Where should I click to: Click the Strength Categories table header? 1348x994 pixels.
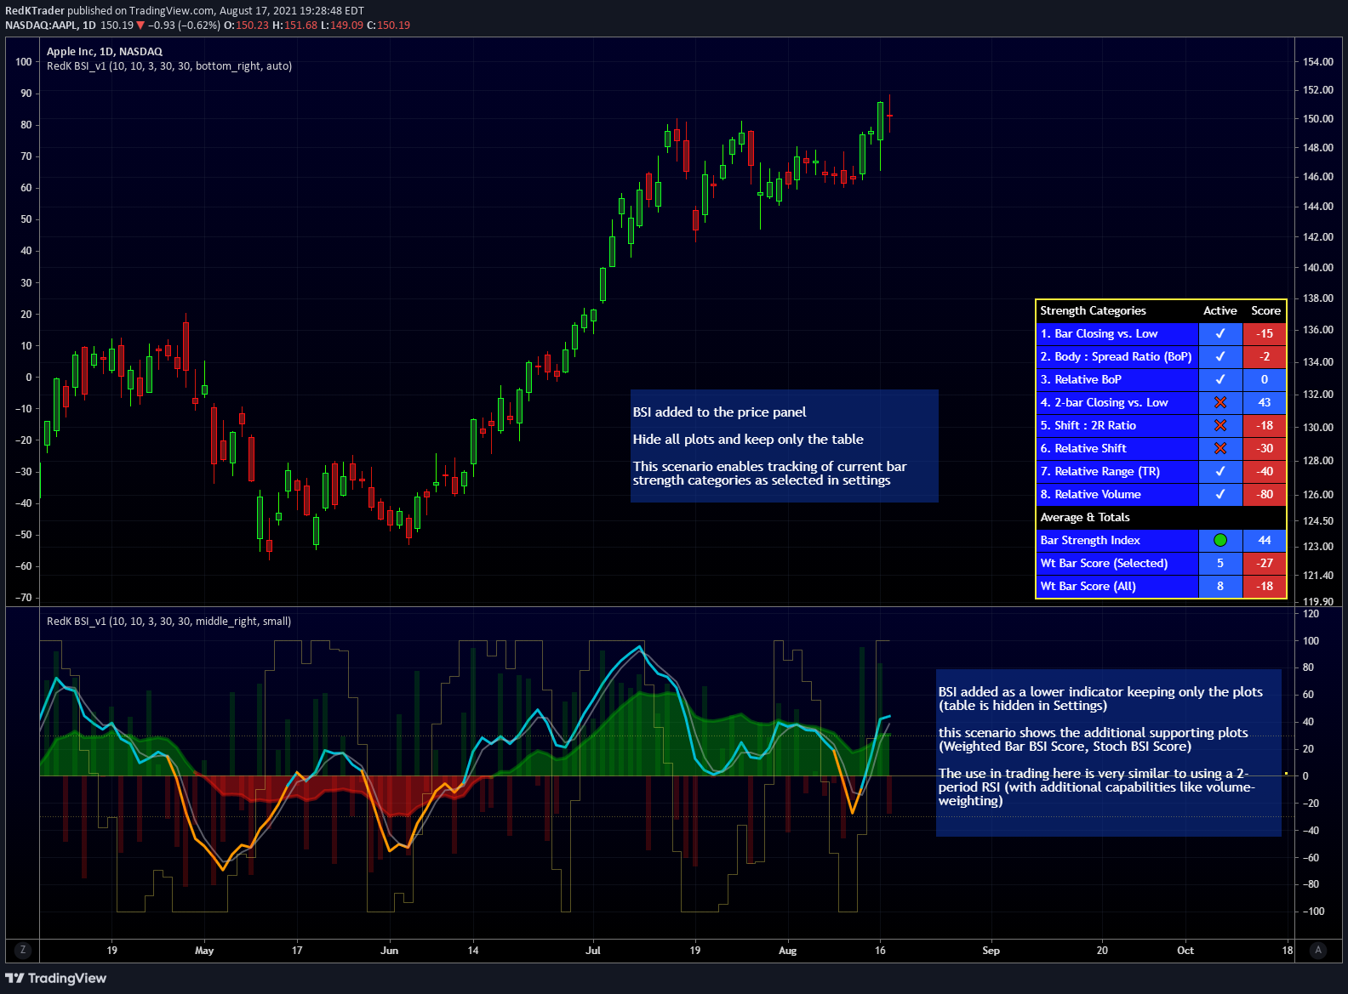pyautogui.click(x=1093, y=310)
